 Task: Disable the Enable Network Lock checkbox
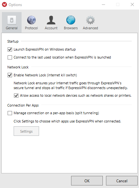tap(10, 75)
